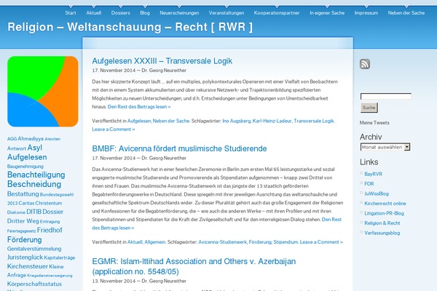Image resolution: width=437 pixels, height=291 pixels.
Task: Open post Aufgelesen XXXIII – Transversale Logik
Action: (162, 61)
